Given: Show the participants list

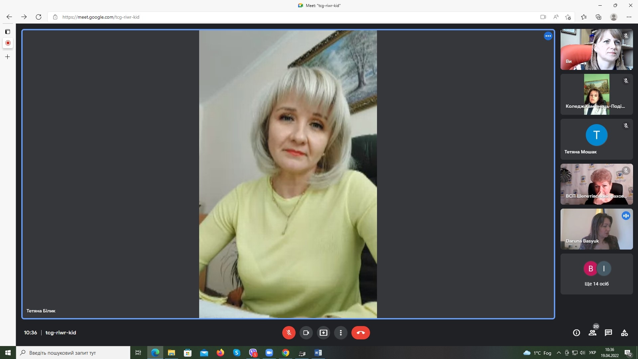Looking at the screenshot, I should point(592,332).
